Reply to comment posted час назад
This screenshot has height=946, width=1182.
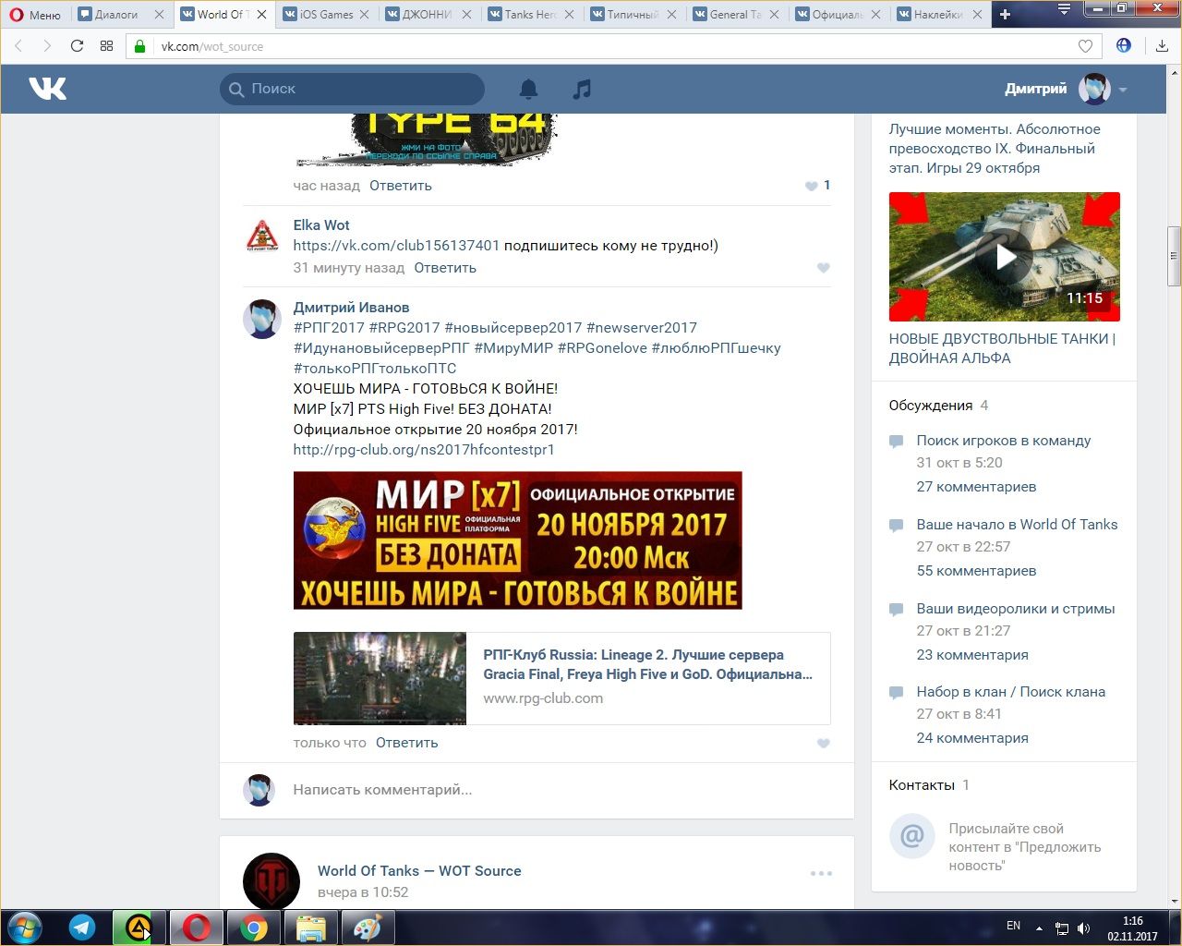point(401,186)
